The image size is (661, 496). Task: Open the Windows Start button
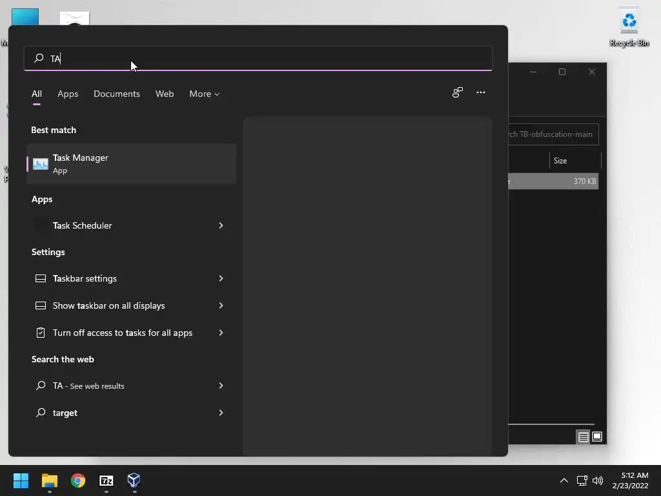21,480
